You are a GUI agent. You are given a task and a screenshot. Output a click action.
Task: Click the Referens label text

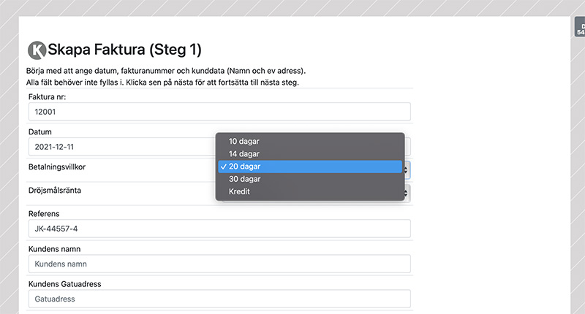pyautogui.click(x=44, y=214)
